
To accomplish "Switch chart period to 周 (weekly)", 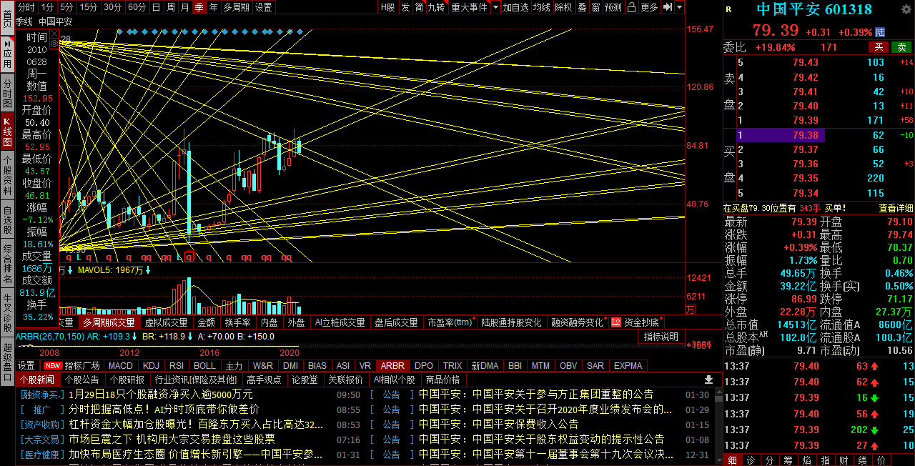I will pyautogui.click(x=170, y=7).
